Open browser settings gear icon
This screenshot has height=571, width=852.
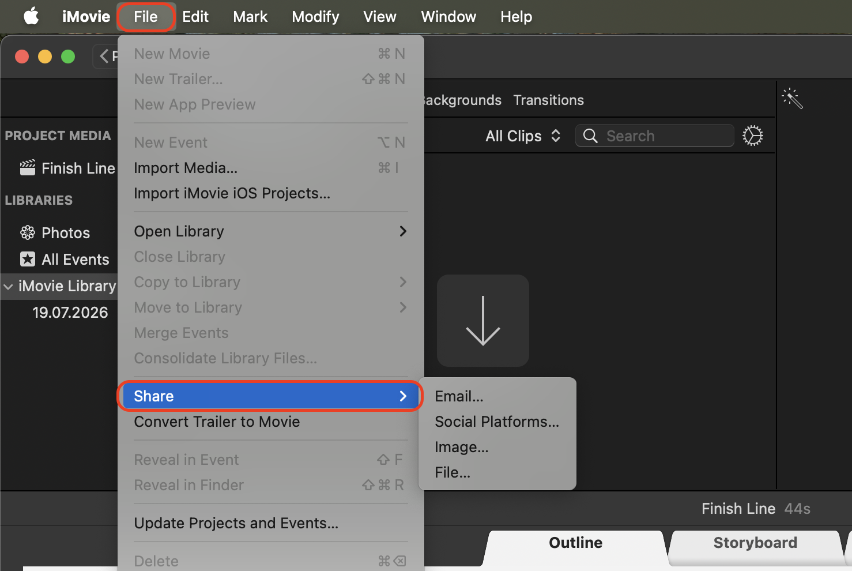pos(752,136)
